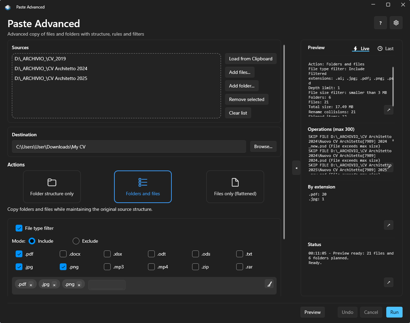This screenshot has width=410, height=323.
Task: Choose the Folders and files action
Action: (x=143, y=187)
